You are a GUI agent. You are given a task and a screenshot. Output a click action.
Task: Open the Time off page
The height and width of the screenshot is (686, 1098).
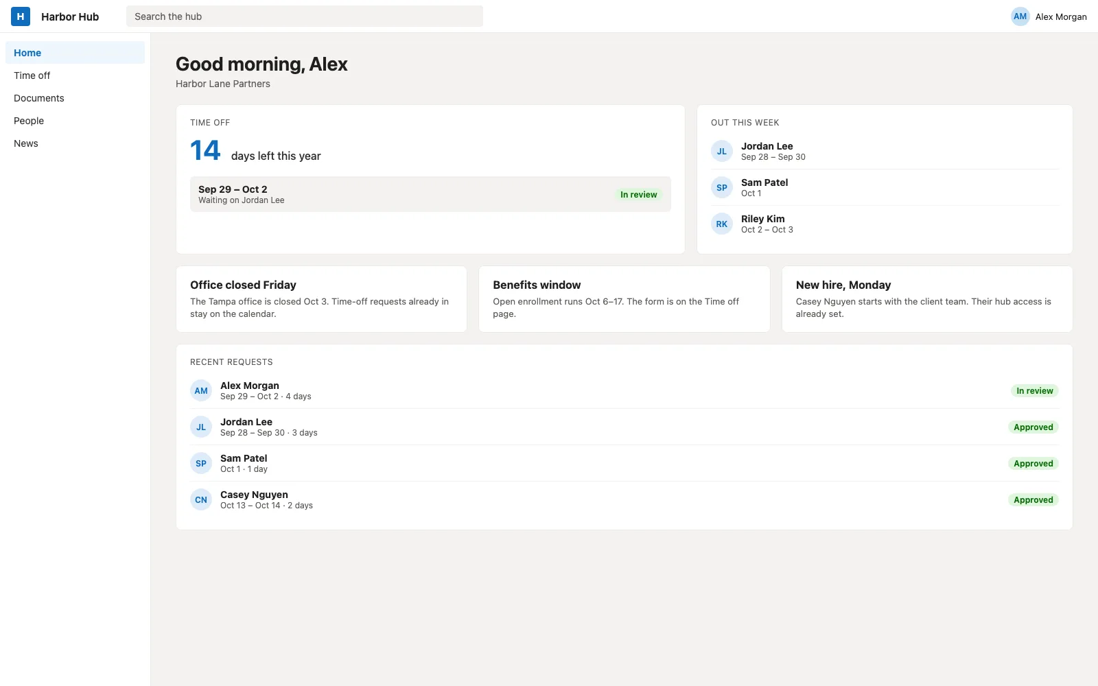(x=75, y=75)
